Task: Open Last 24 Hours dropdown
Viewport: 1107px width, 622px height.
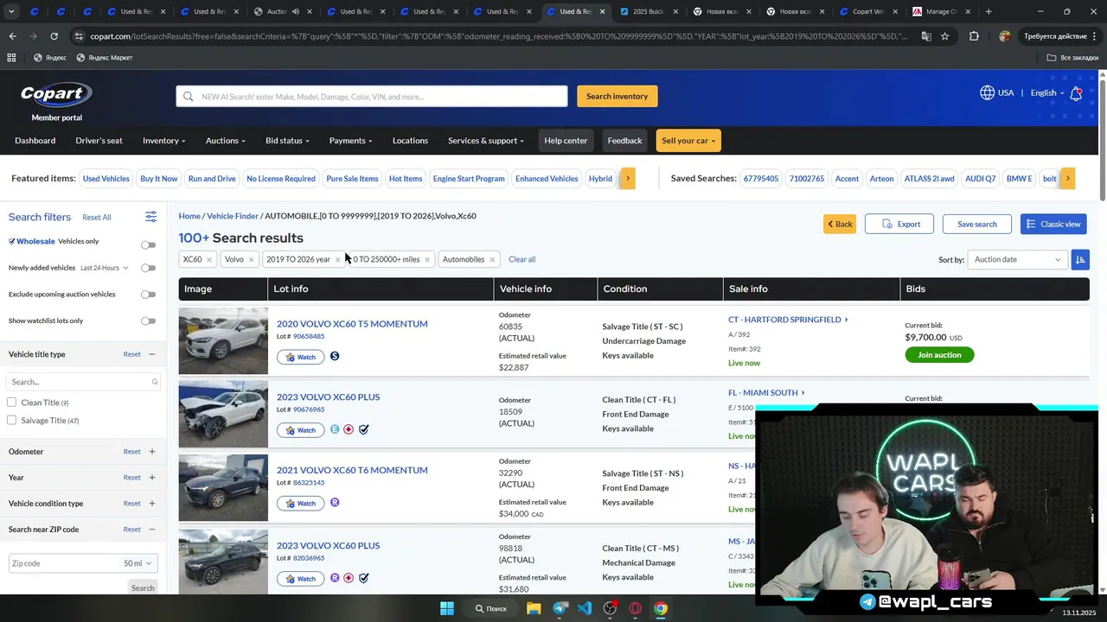Action: (x=104, y=268)
